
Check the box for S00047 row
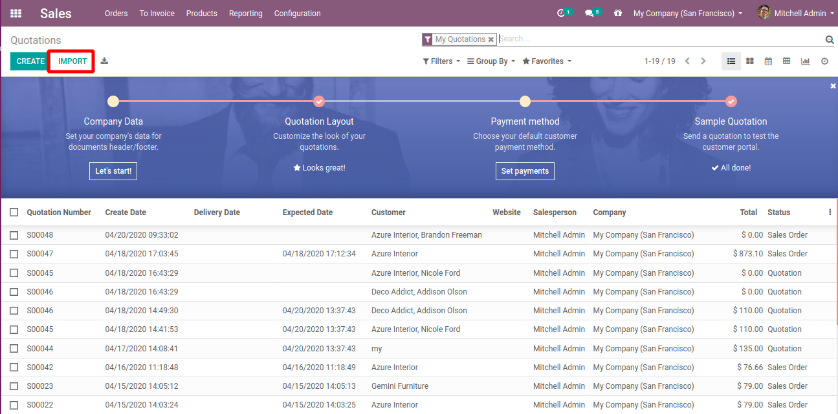pyautogui.click(x=14, y=254)
